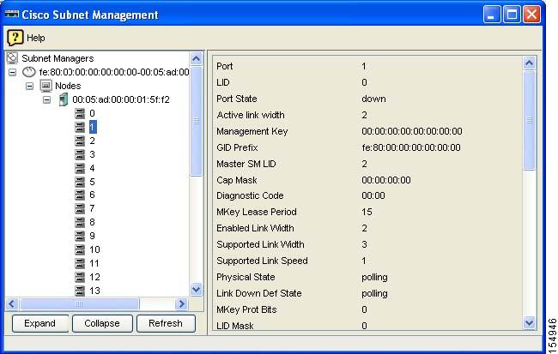This screenshot has height=354, width=558.
Task: Tree panel horizontal scrollbar right arrow
Action: point(181,304)
